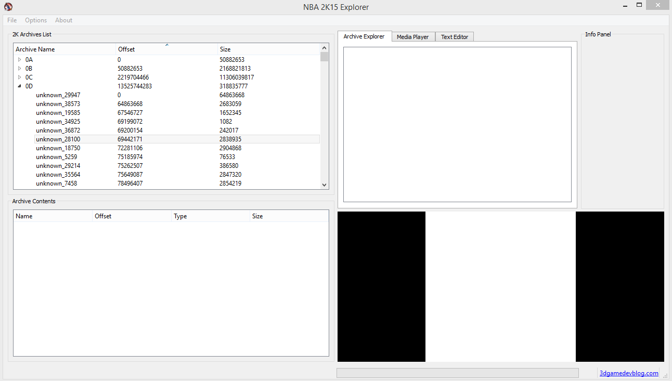This screenshot has height=381, width=672.
Task: Collapse the 0D archive node
Action: 20,86
